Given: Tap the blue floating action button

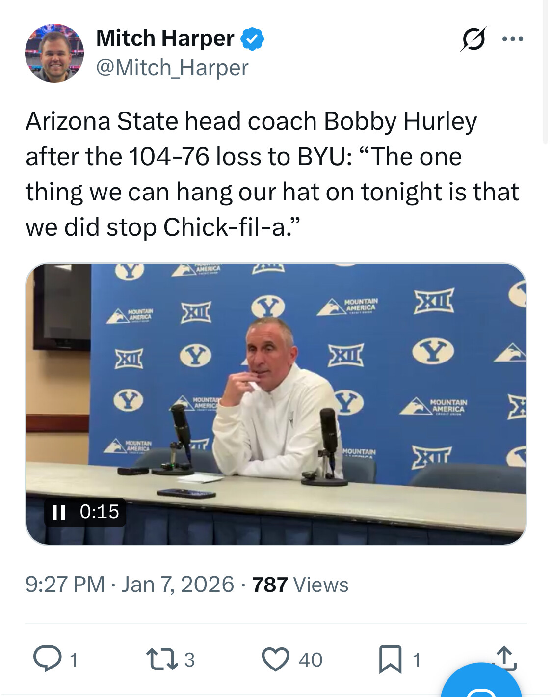Looking at the screenshot, I should tap(481, 685).
